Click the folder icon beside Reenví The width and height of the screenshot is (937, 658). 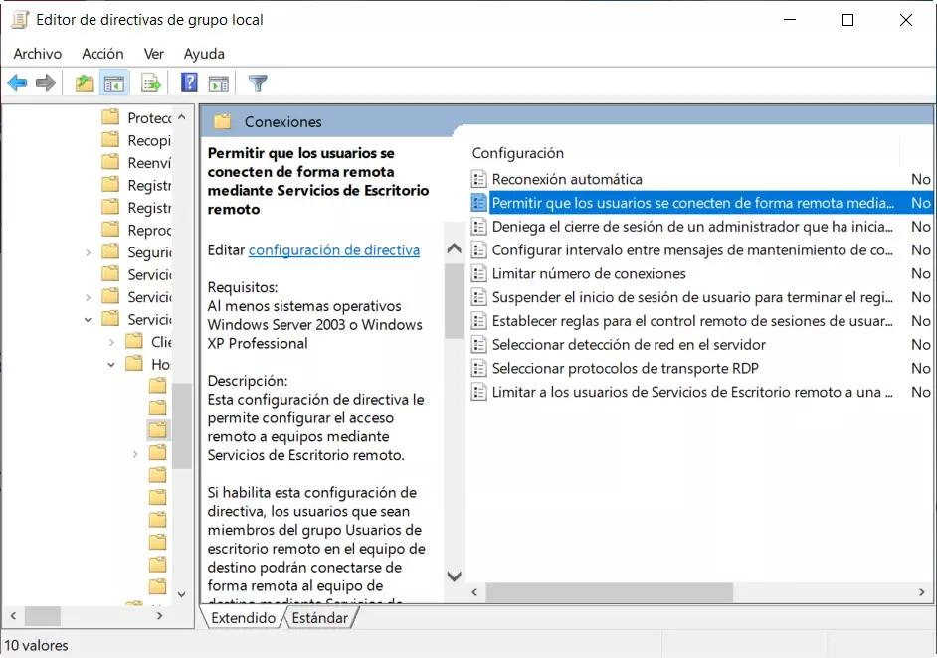[110, 162]
